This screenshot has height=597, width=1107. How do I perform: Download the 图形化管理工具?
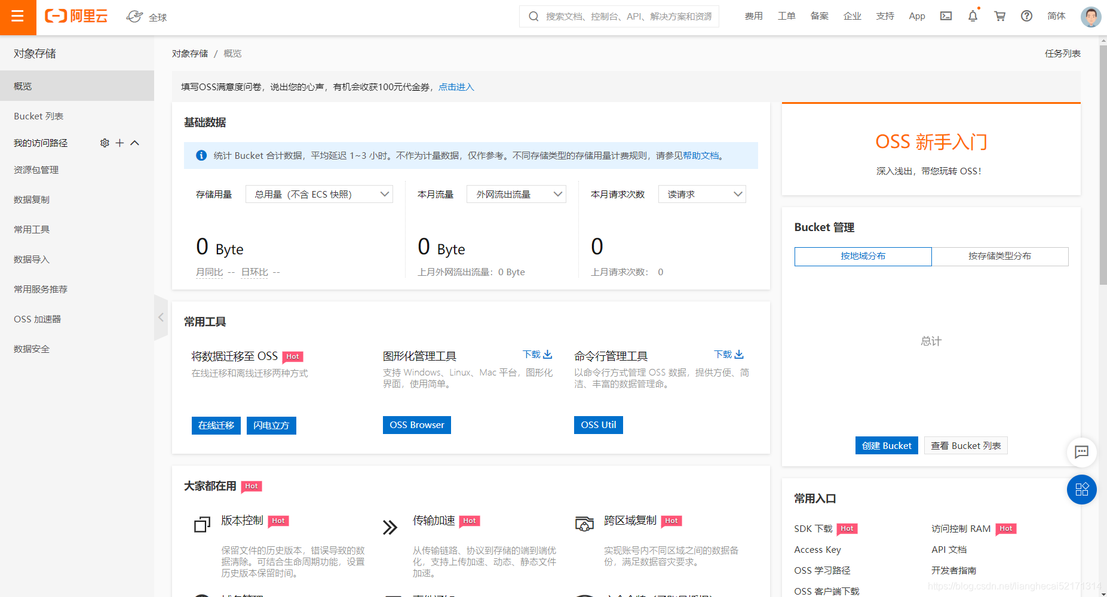[538, 355]
